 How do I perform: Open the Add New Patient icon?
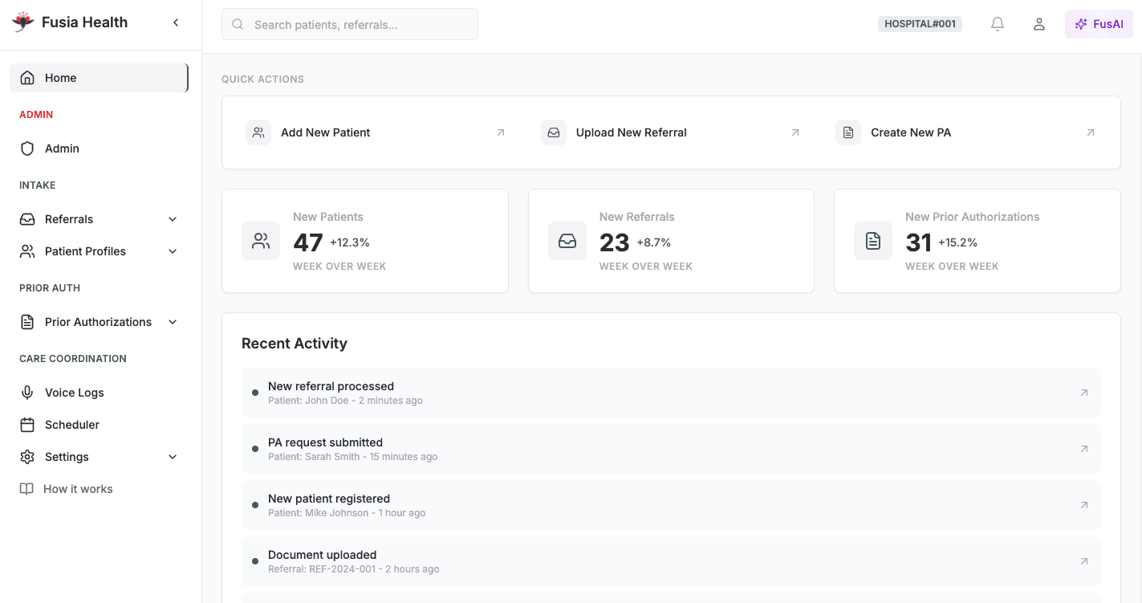(258, 132)
